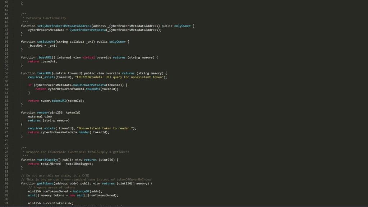Place cursor on render function declaration name
This screenshot has width=368, height=207.
coord(42,112)
